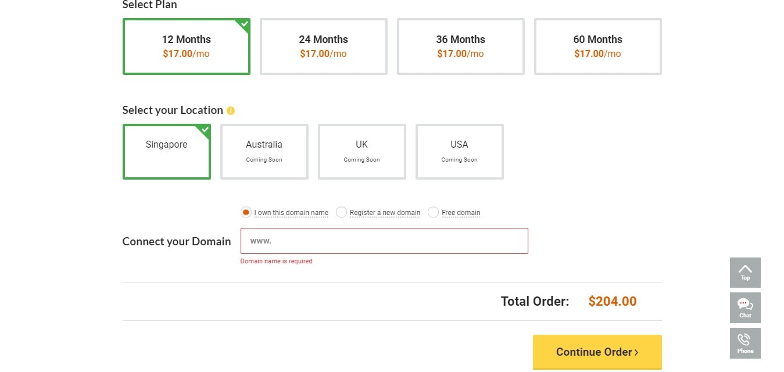
Task: Click the 'Register a new domain' label
Action: click(x=385, y=213)
